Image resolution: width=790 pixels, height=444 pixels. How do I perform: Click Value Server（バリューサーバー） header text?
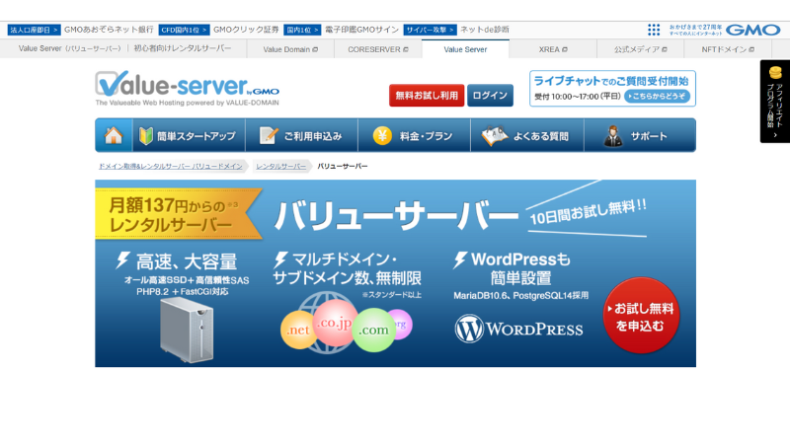[69, 48]
